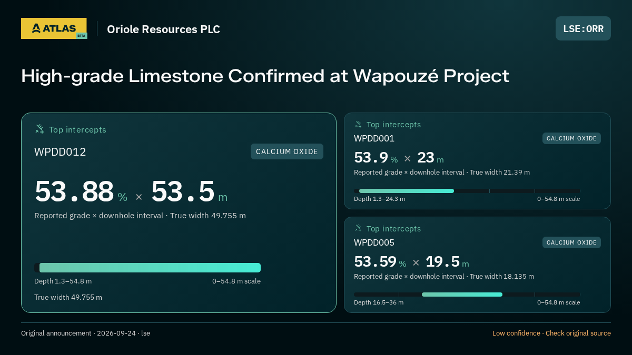Click the CALCIUM OXIDE tag on WPDD005

[x=571, y=242]
